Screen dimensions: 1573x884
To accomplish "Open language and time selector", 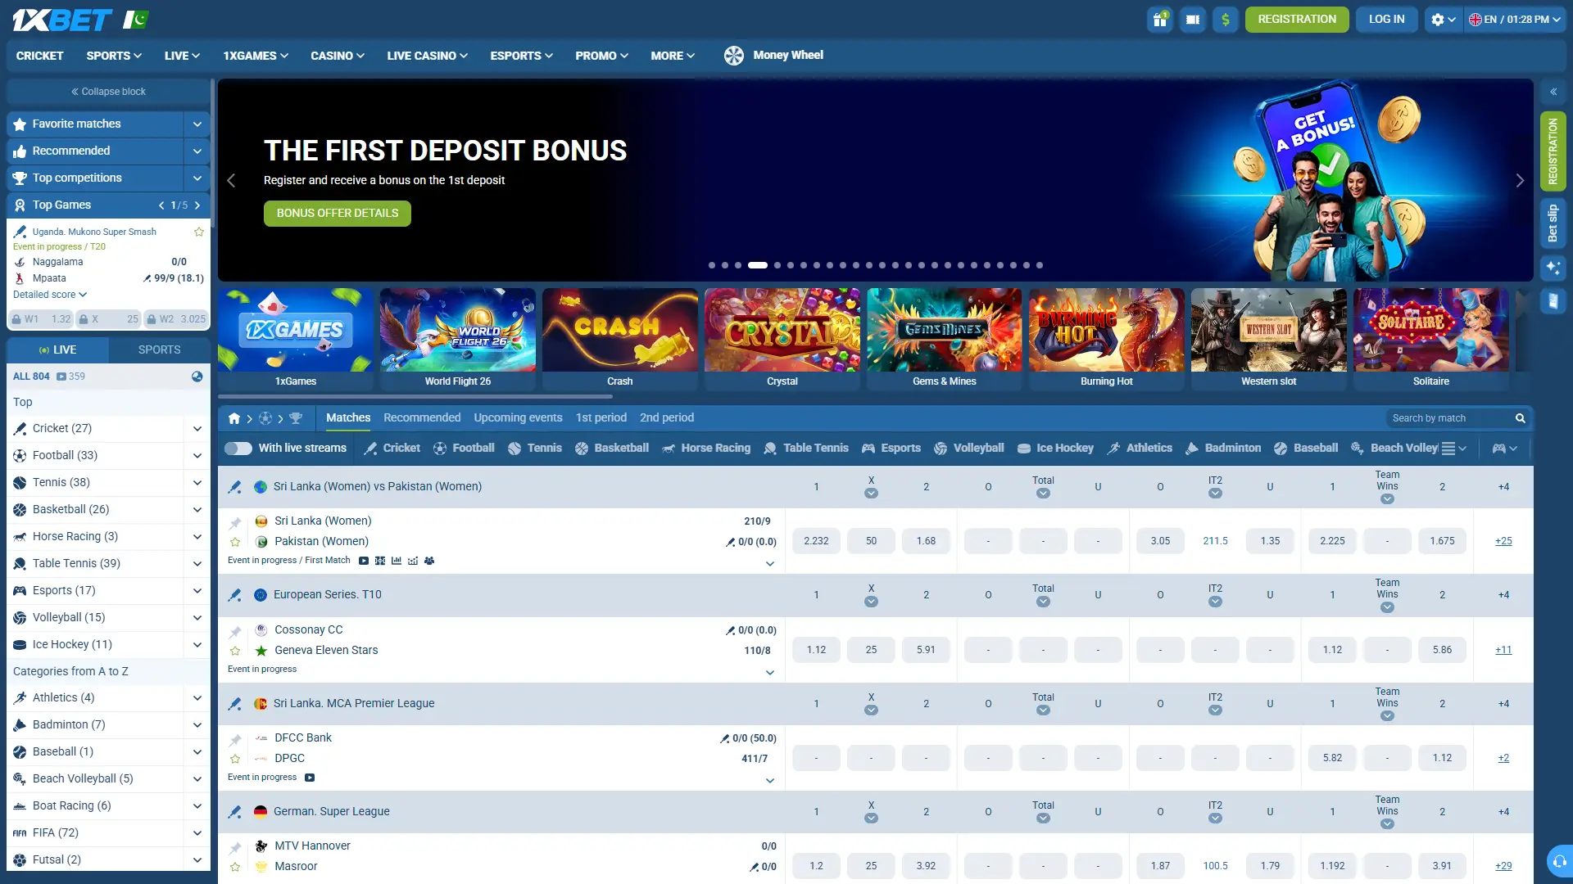I will (1515, 20).
